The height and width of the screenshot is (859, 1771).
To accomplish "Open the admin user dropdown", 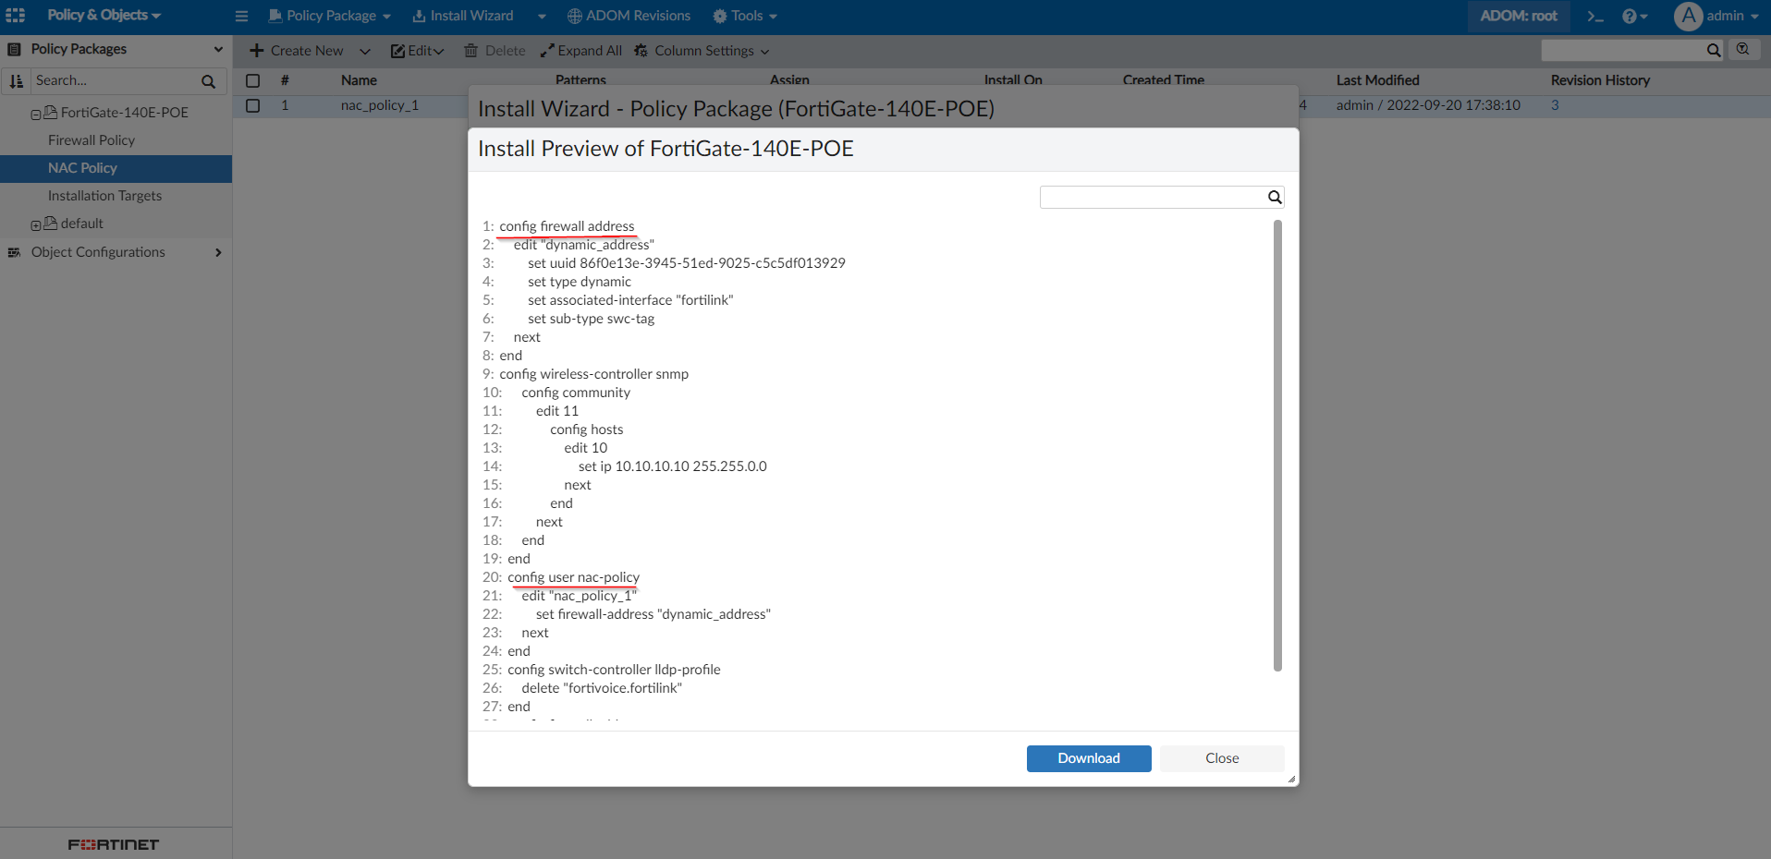I will click(1732, 16).
